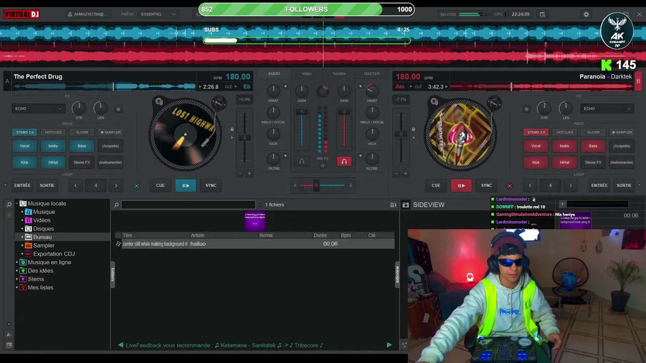This screenshot has width=646, height=363.
Task: Click the right deck echo effect gear
Action: 526,109
